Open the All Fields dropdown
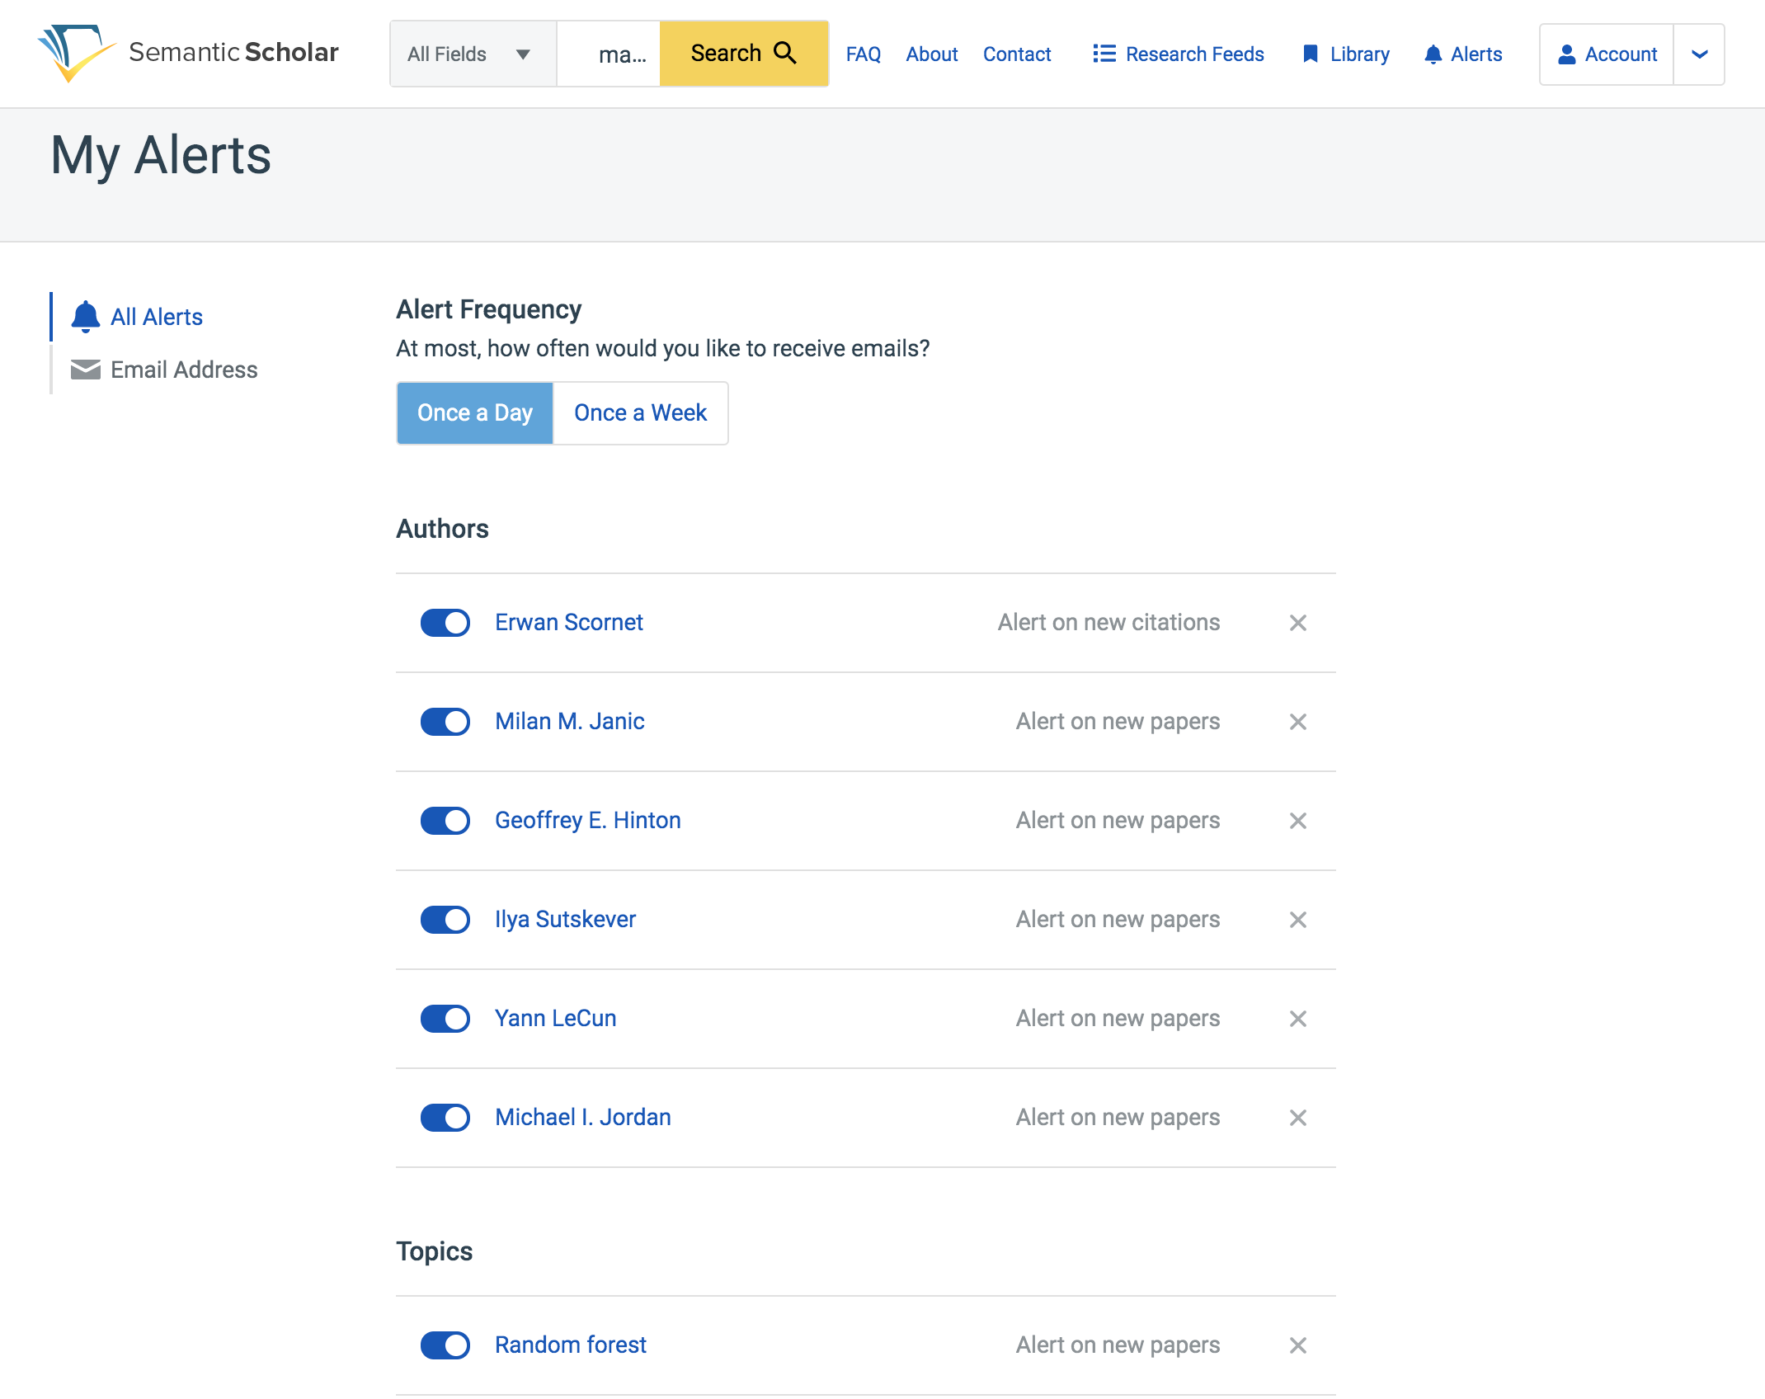Screen dimensions: 1765x1399 pos(473,54)
